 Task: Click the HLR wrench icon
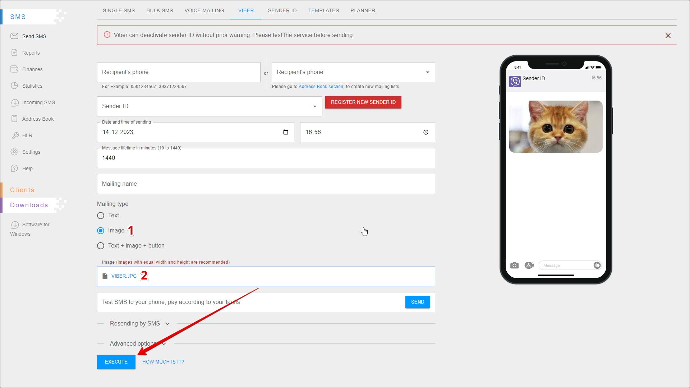tap(15, 135)
